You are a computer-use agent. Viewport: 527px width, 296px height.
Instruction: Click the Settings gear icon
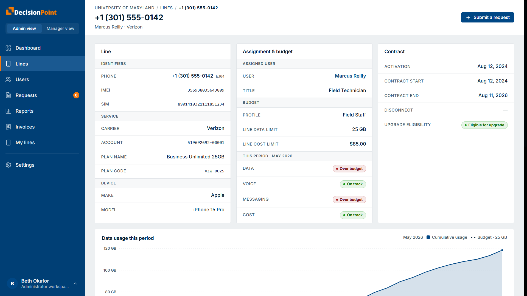point(8,165)
